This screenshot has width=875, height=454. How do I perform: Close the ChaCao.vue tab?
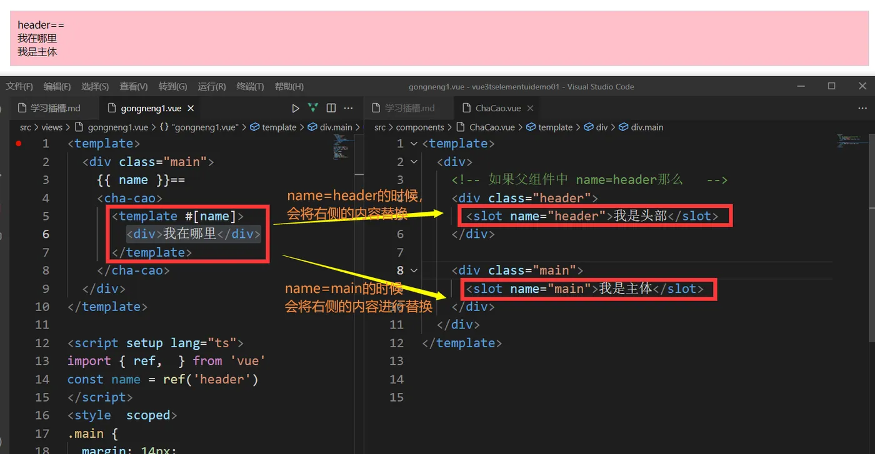pyautogui.click(x=530, y=108)
